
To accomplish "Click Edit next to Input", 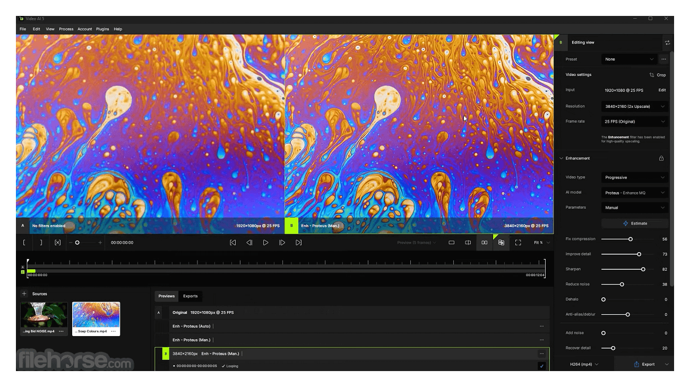I will click(662, 90).
